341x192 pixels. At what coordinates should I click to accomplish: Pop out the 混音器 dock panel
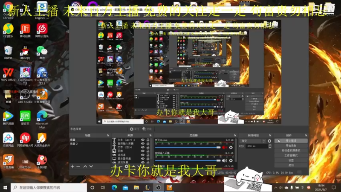pos(235,135)
